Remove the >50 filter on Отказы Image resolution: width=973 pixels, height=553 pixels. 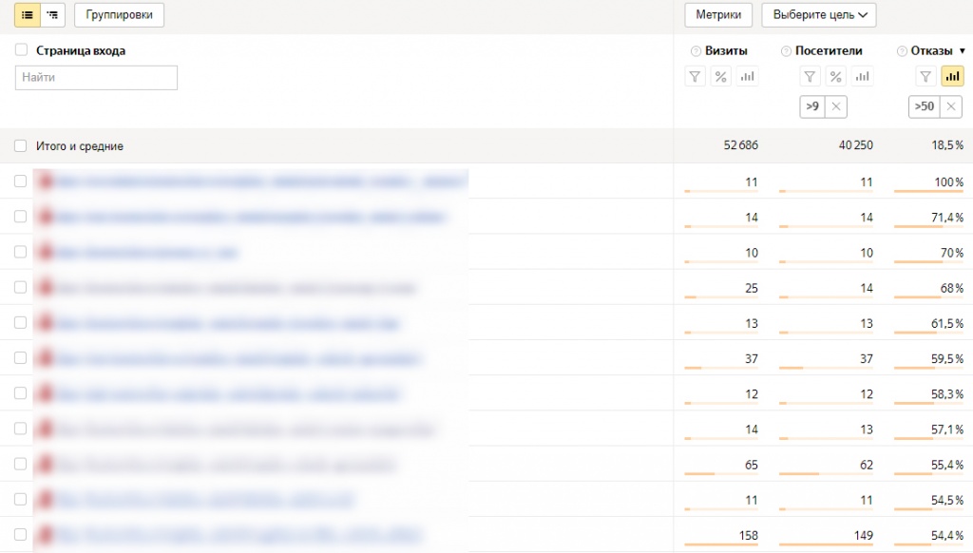pos(951,107)
